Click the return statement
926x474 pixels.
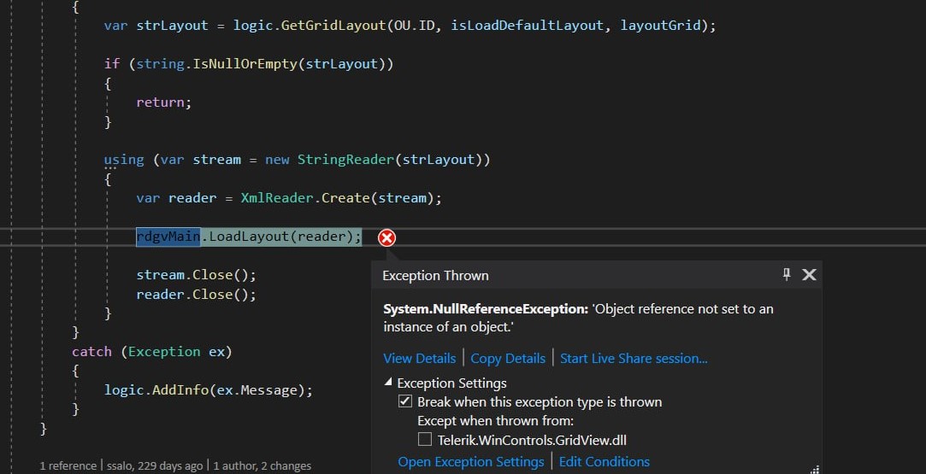163,102
